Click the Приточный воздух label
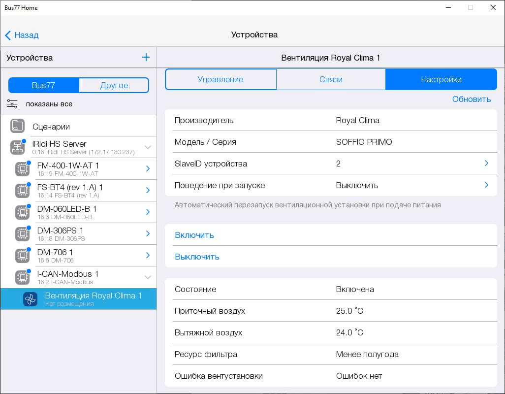505x394 pixels. coord(210,311)
